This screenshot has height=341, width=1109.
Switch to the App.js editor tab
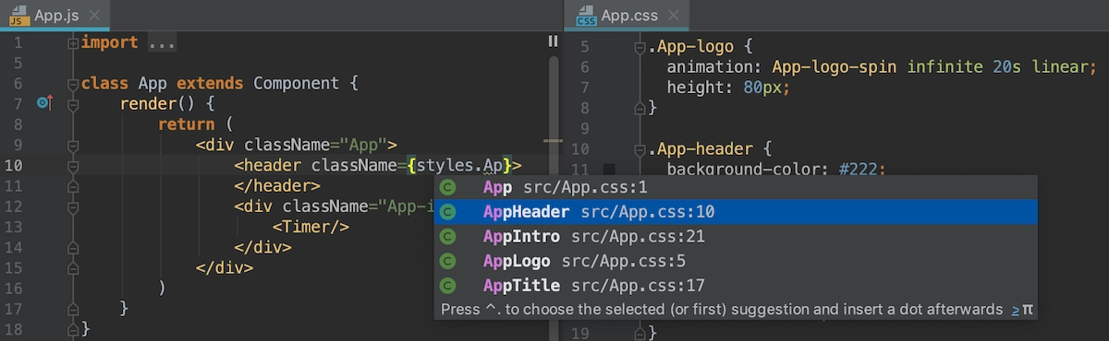54,15
